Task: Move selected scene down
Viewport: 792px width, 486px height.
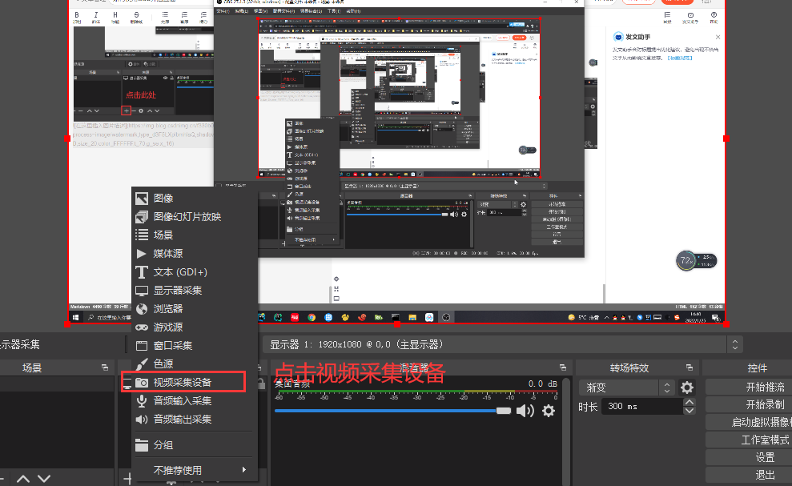Action: (x=44, y=479)
